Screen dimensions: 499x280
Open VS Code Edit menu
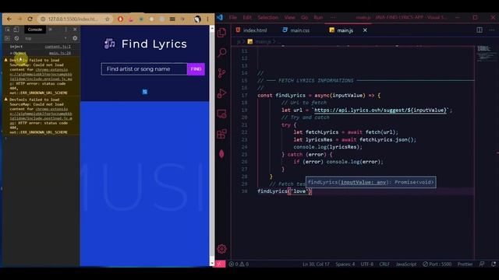pyautogui.click(x=247, y=17)
